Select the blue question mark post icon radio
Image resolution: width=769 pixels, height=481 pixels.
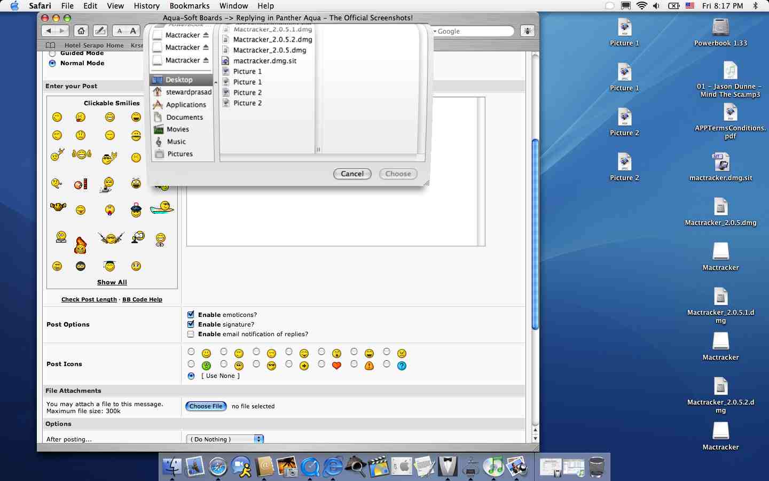point(387,364)
